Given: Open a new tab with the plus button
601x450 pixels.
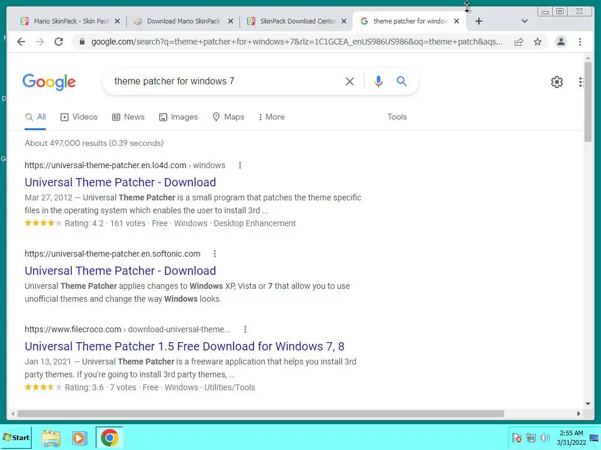Looking at the screenshot, I should [479, 21].
